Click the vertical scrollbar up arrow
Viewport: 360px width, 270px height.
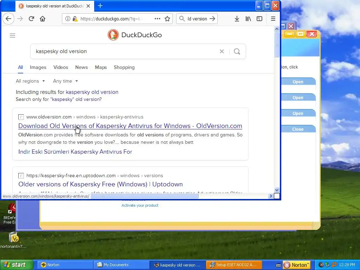[277, 29]
